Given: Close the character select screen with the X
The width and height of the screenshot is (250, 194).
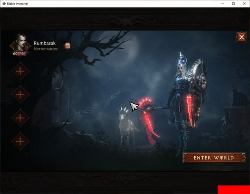Looking at the screenshot, I should click(241, 38).
